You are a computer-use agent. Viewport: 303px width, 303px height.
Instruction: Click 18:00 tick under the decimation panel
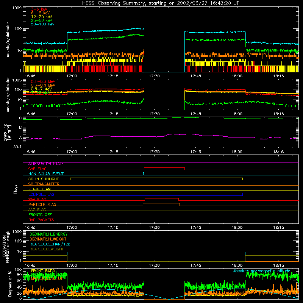click(x=237, y=266)
